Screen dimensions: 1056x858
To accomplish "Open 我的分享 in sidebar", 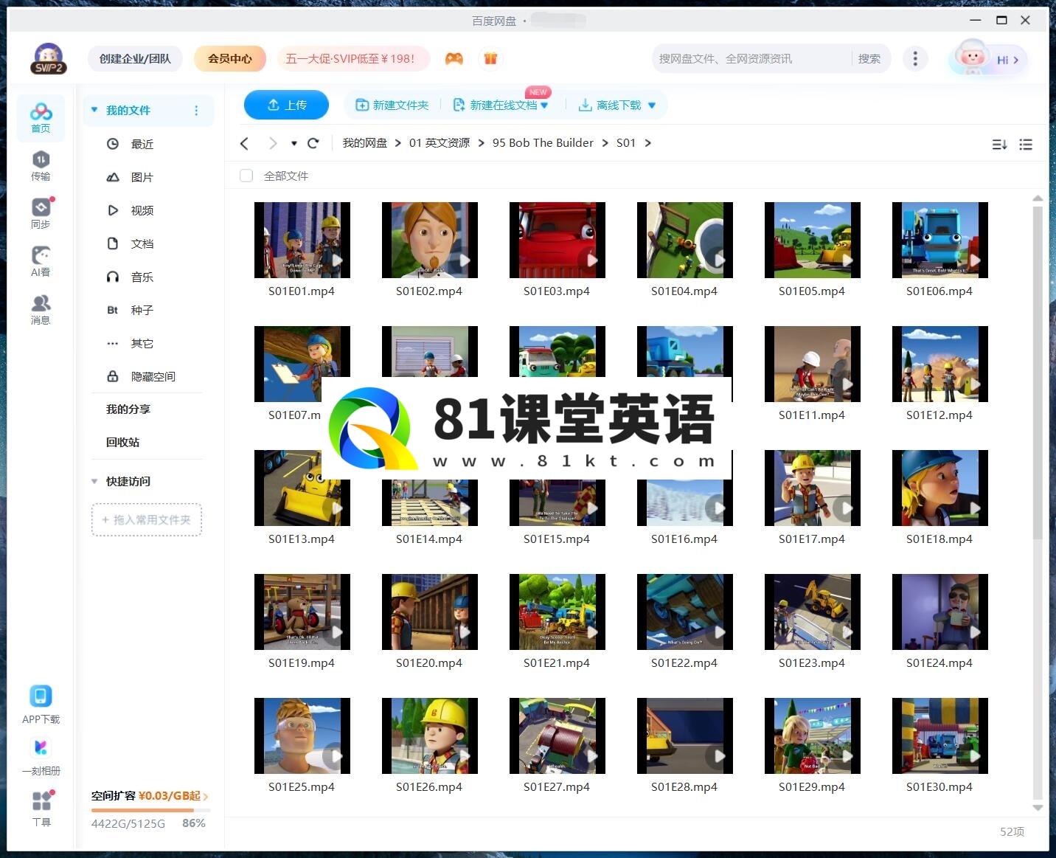I will pos(128,409).
